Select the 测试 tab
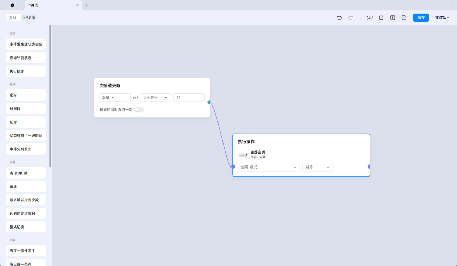Screen dimensions: 457x266 [54, 5]
